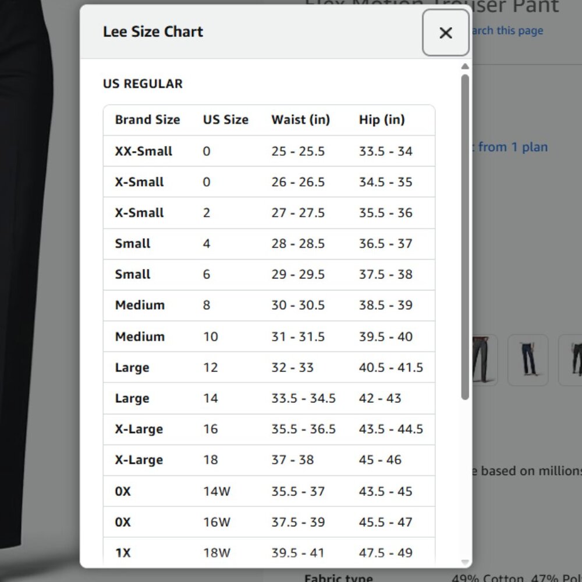Image resolution: width=582 pixels, height=582 pixels.
Task: Click the 'US REGULAR' heading
Action: click(143, 83)
